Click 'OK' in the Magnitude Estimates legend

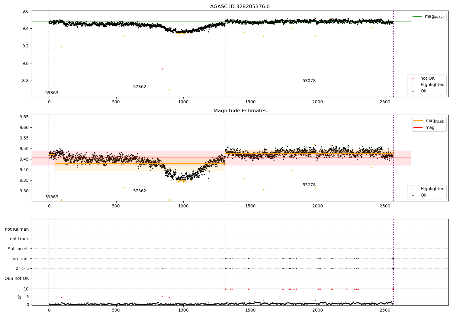tap(423, 195)
